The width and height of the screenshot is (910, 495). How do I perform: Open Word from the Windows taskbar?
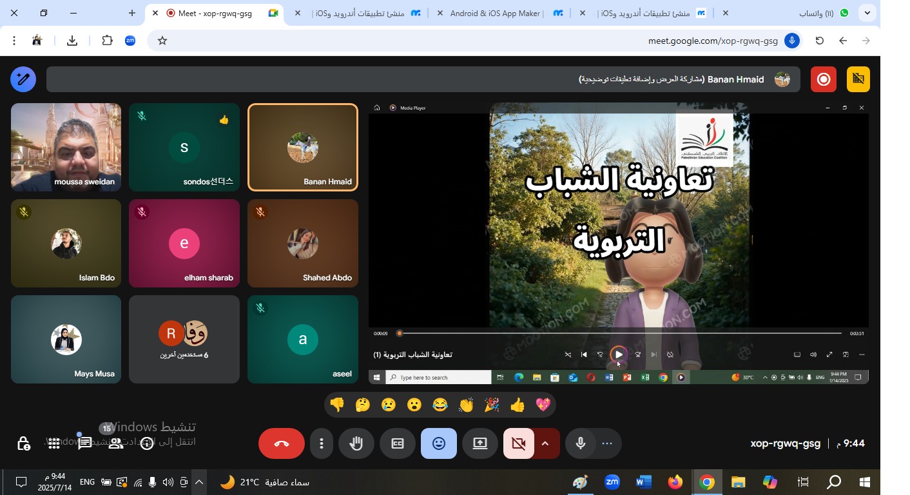pos(643,482)
